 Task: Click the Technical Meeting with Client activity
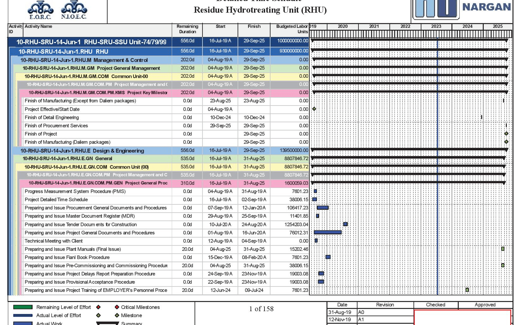54,241
